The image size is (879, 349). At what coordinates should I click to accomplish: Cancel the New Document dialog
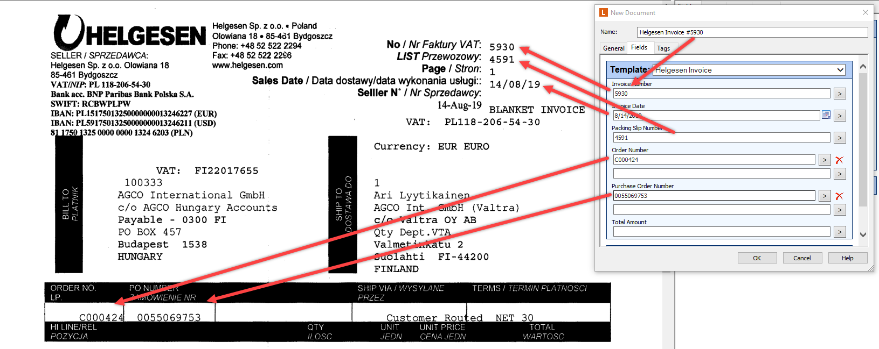(802, 258)
